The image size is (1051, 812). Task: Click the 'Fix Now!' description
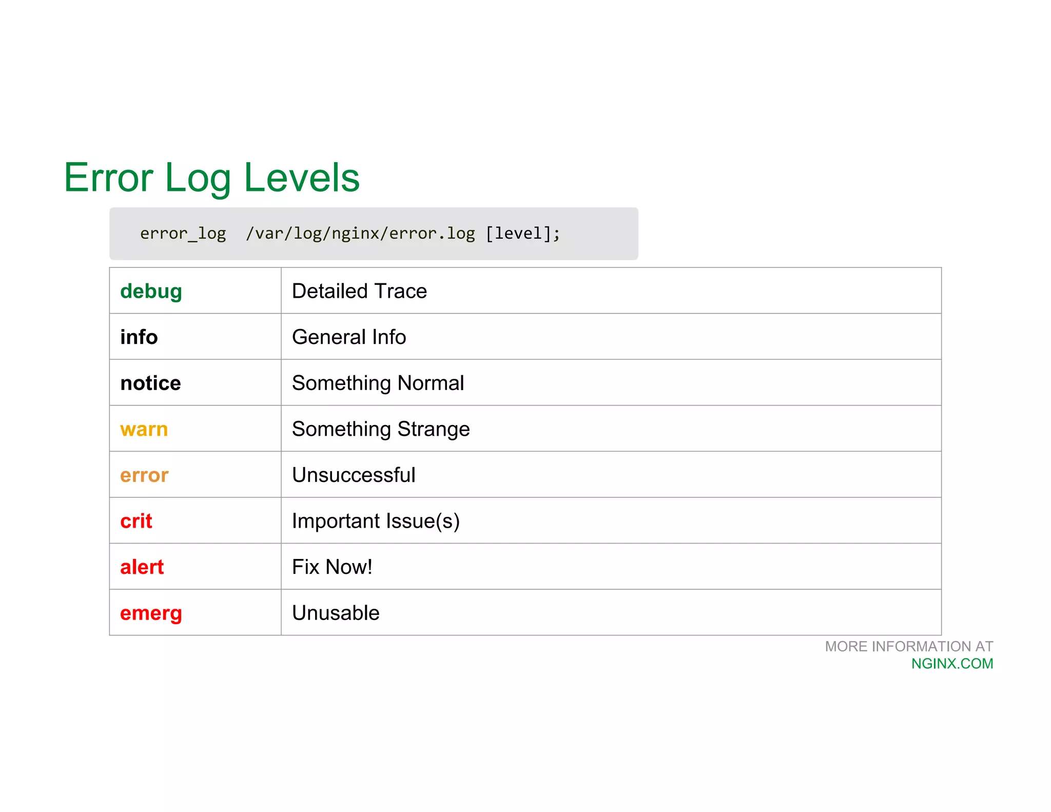[x=332, y=567]
